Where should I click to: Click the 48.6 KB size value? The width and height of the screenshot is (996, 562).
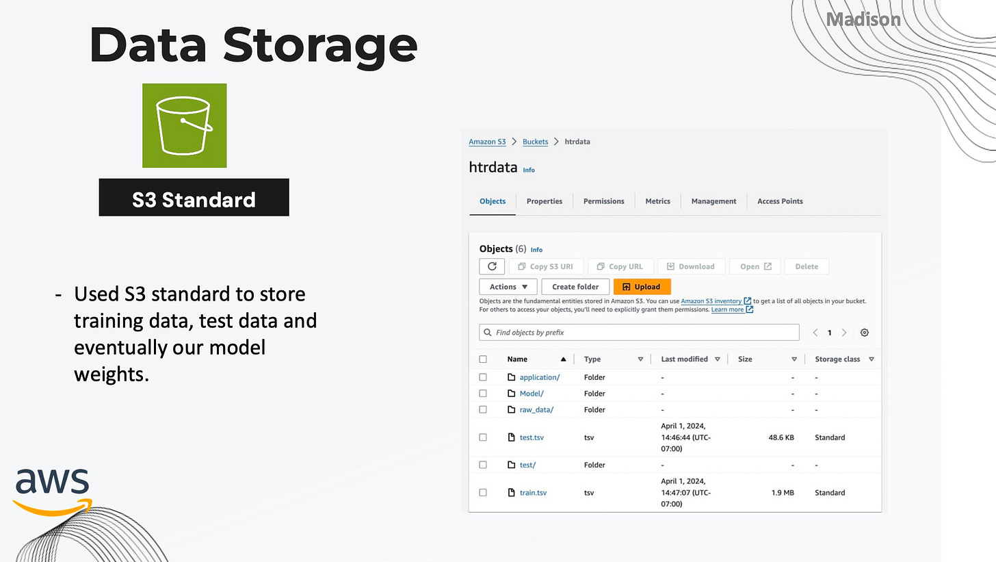[781, 437]
